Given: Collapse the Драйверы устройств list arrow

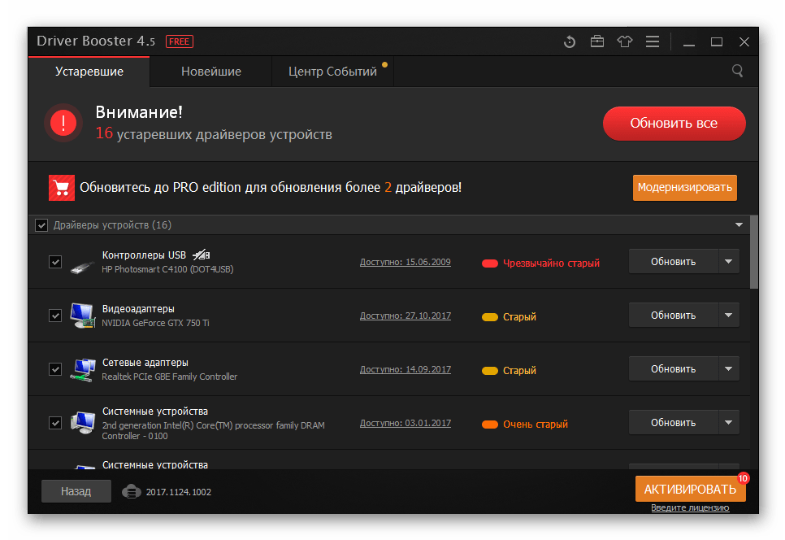Looking at the screenshot, I should click(x=739, y=225).
